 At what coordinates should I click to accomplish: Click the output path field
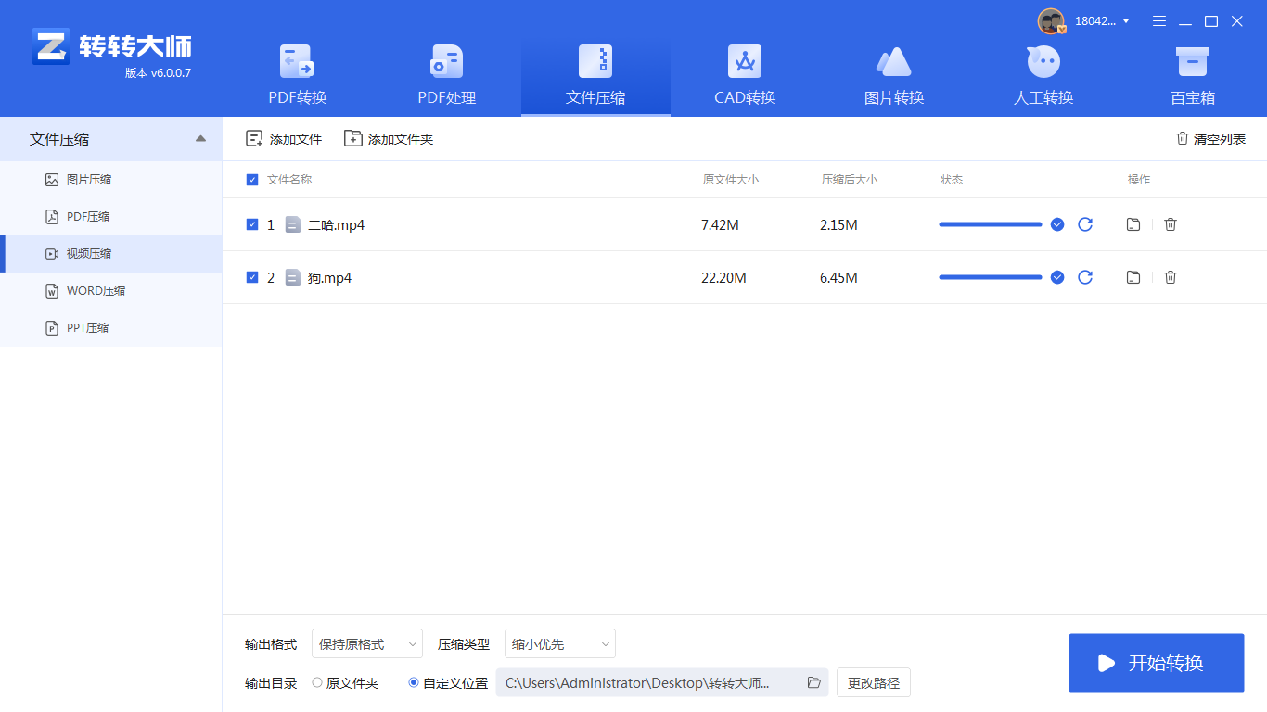(x=662, y=682)
